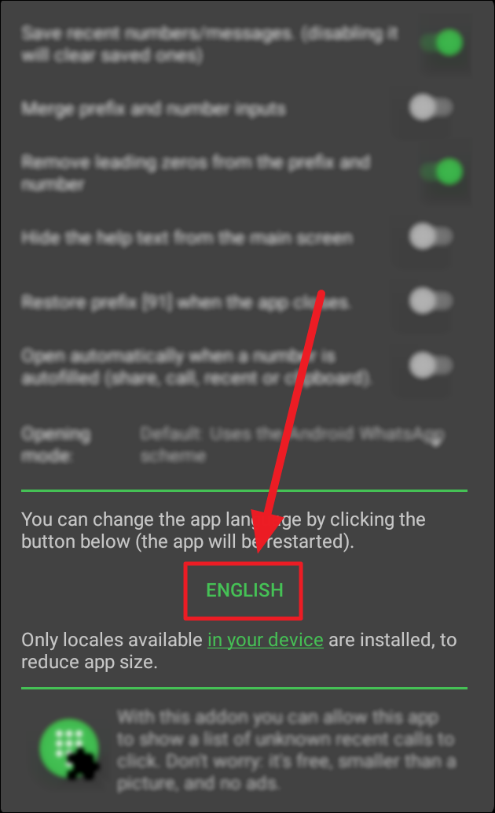Disable the Save recent numbers/messages toggle

click(442, 43)
